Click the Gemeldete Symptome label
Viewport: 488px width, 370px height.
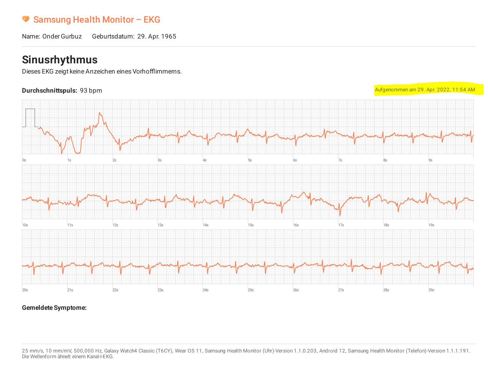[x=54, y=308]
